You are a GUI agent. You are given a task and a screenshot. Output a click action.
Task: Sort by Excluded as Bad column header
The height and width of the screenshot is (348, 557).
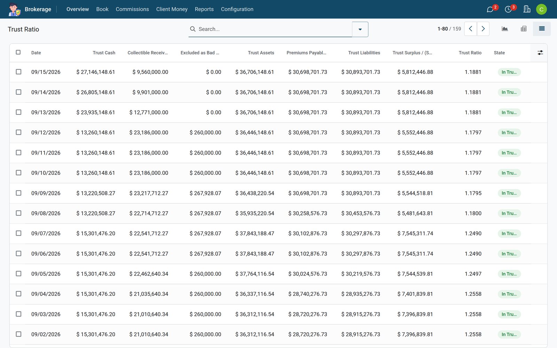(x=200, y=53)
